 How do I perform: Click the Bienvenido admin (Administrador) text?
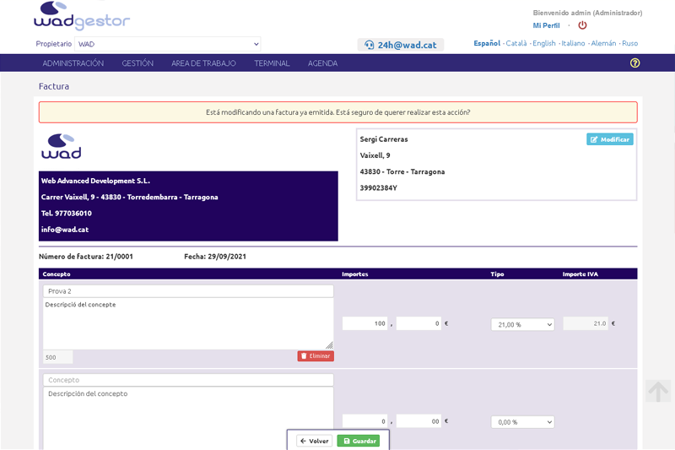587,13
